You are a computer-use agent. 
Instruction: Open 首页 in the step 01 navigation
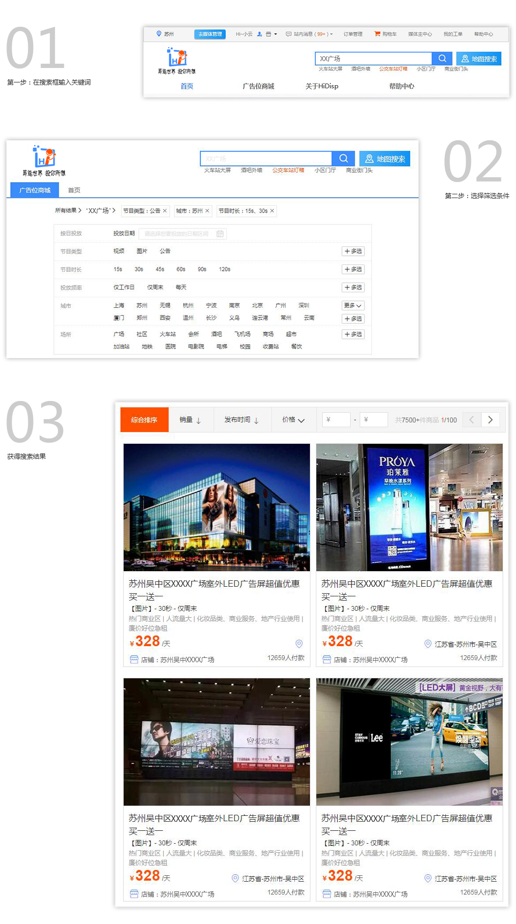(187, 86)
